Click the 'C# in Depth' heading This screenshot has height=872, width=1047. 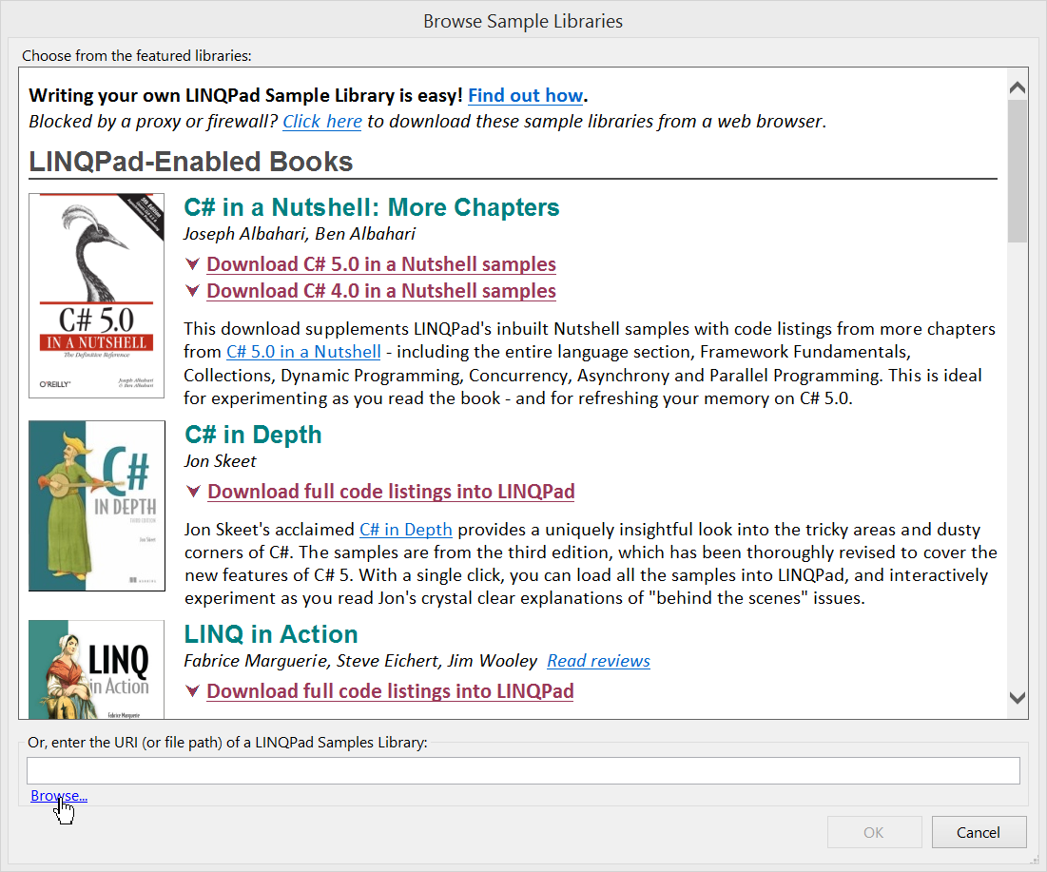[253, 435]
